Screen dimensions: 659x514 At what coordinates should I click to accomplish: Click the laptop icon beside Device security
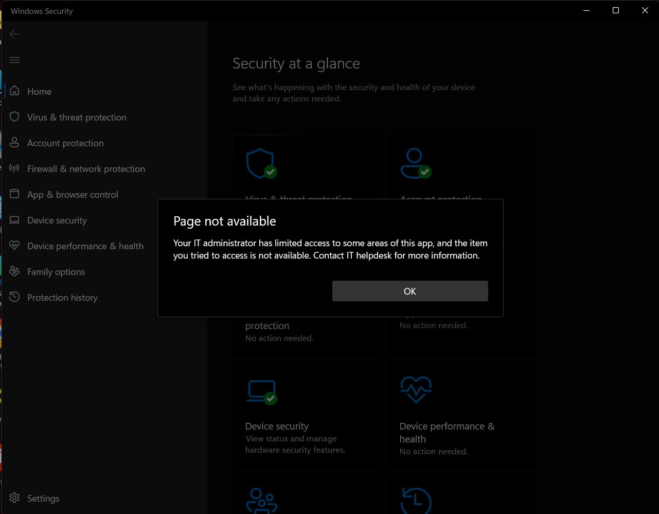pos(14,220)
